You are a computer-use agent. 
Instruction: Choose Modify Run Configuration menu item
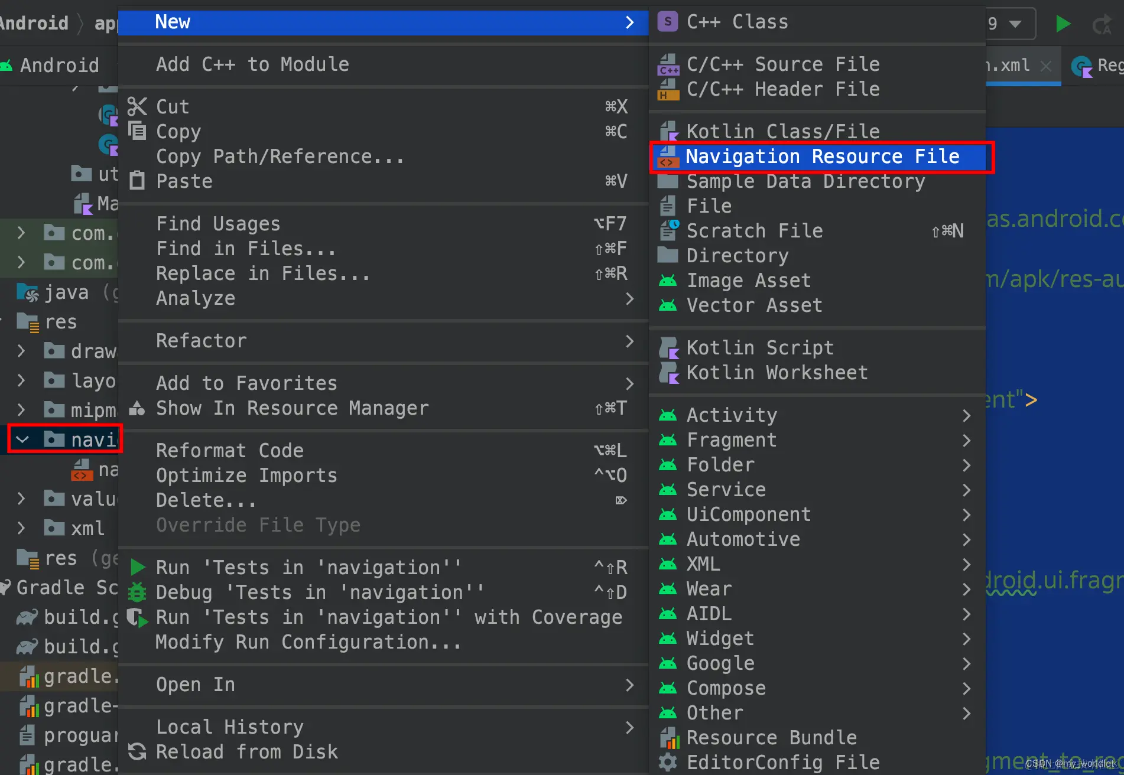pos(383,642)
